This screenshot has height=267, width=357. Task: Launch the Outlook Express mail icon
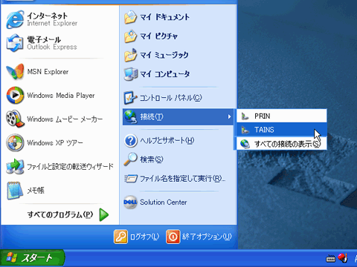coord(15,43)
